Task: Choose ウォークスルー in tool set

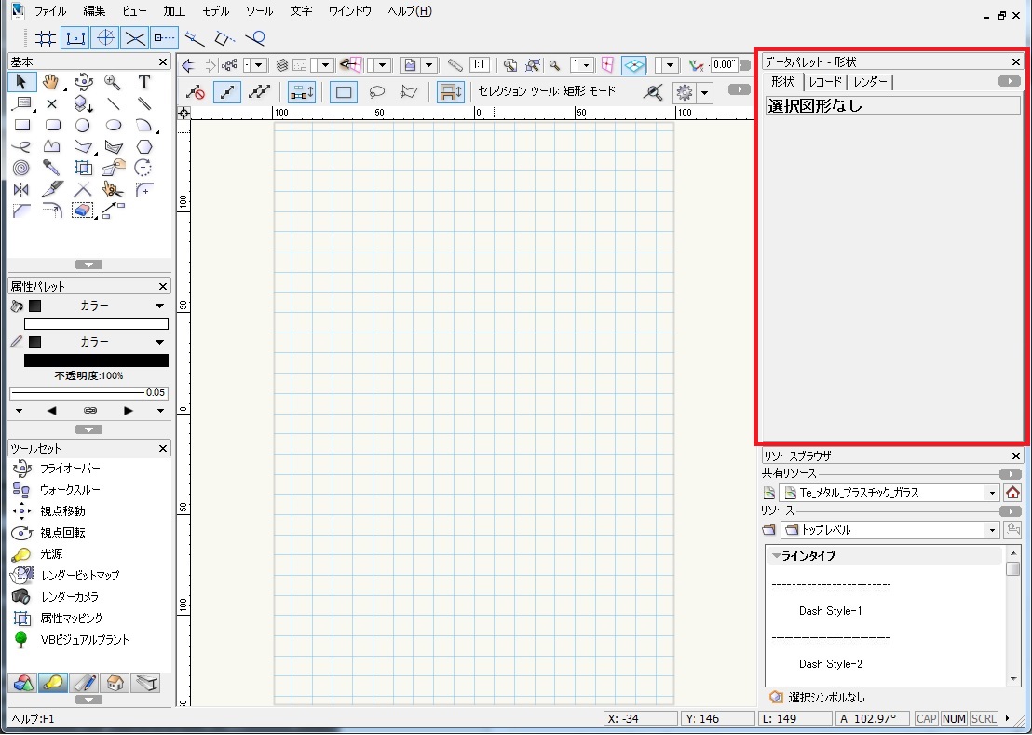Action: click(70, 490)
